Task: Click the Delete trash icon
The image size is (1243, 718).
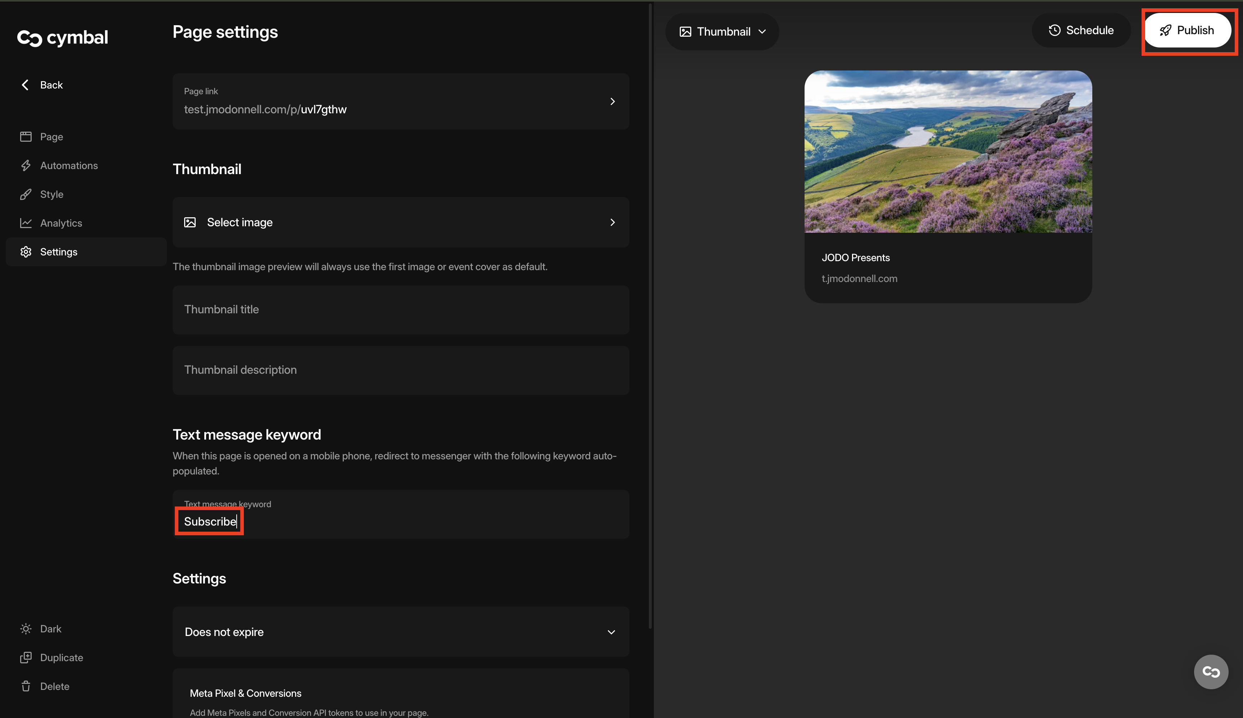Action: point(26,686)
